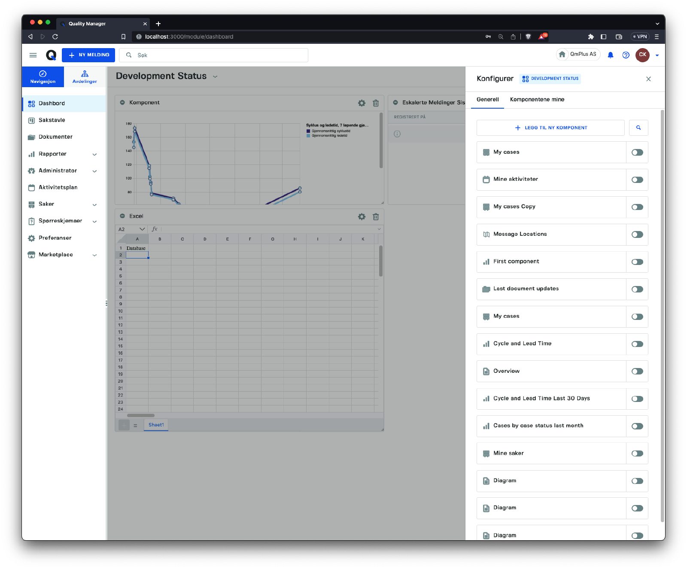This screenshot has width=687, height=569.
Task: Switch to Komponentene mine tab
Action: (x=537, y=100)
